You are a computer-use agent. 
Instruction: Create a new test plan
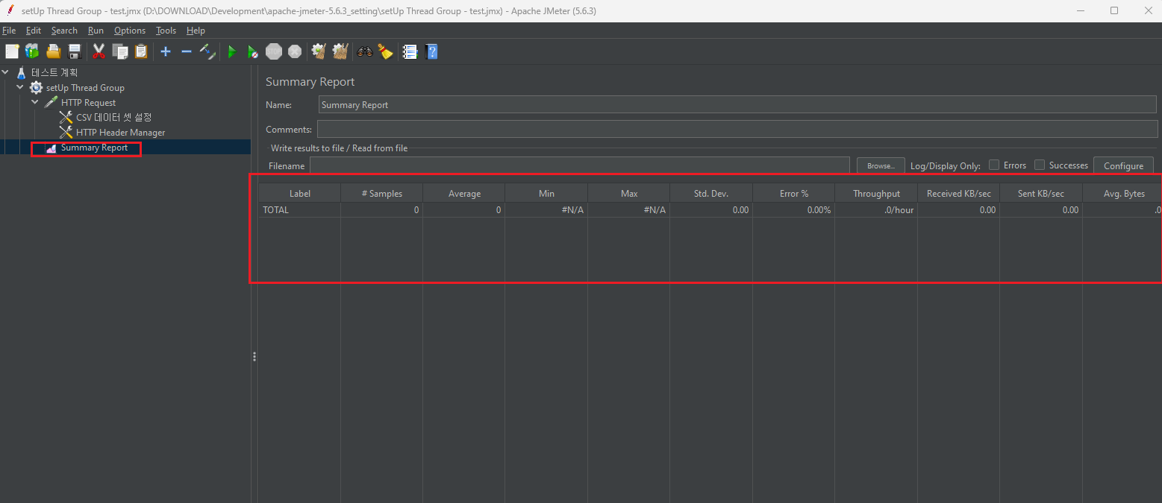[12, 51]
